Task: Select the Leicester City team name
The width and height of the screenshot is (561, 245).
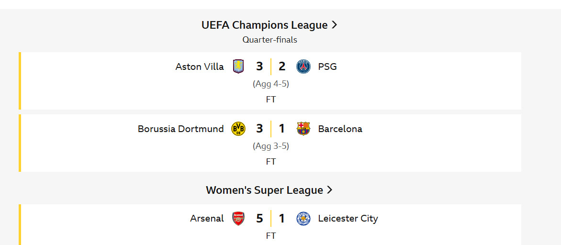Action: tap(348, 219)
